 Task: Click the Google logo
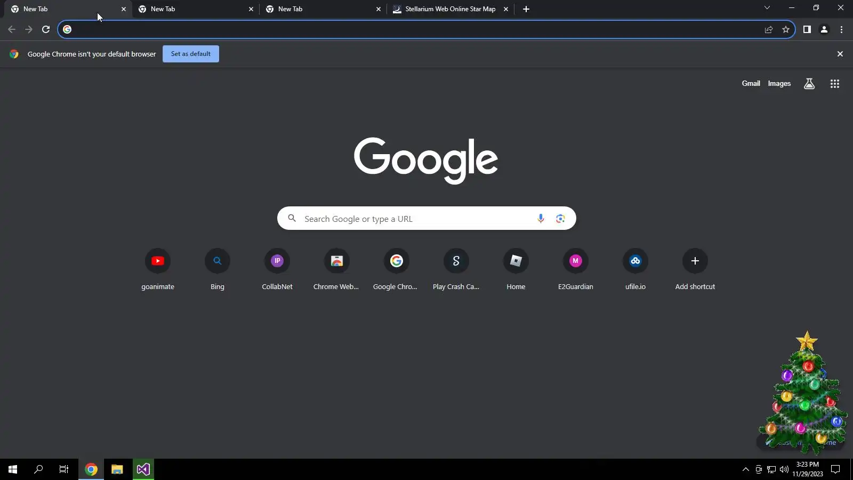click(426, 160)
